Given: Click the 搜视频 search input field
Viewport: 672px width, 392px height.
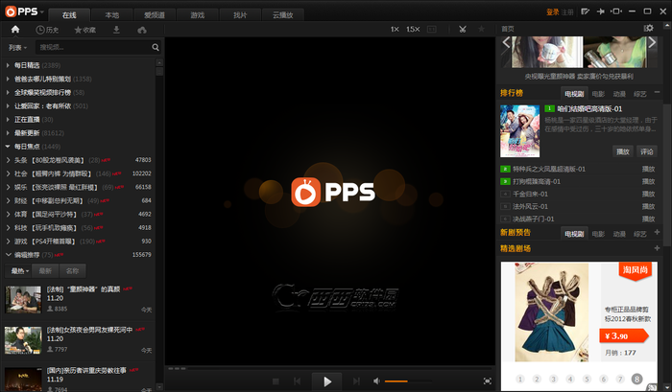Looking at the screenshot, I should pyautogui.click(x=94, y=47).
